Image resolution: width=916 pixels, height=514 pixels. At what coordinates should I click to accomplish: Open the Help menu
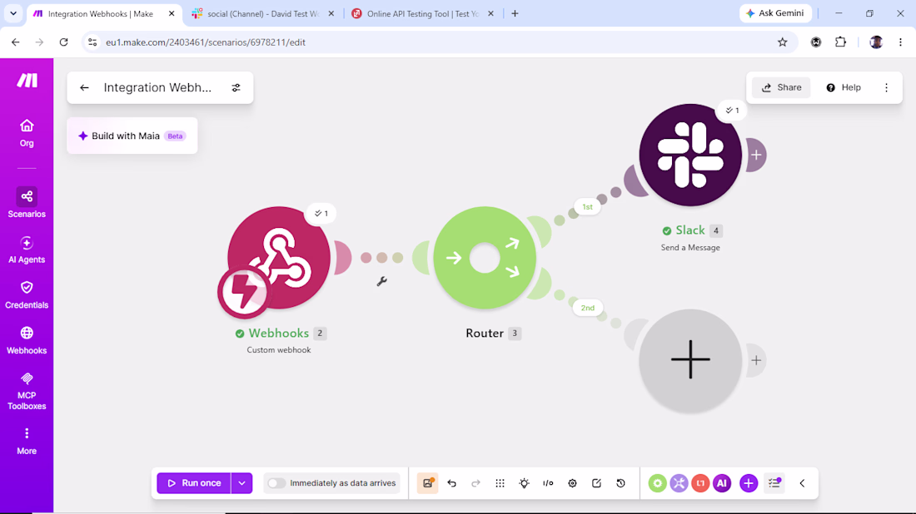[844, 87]
